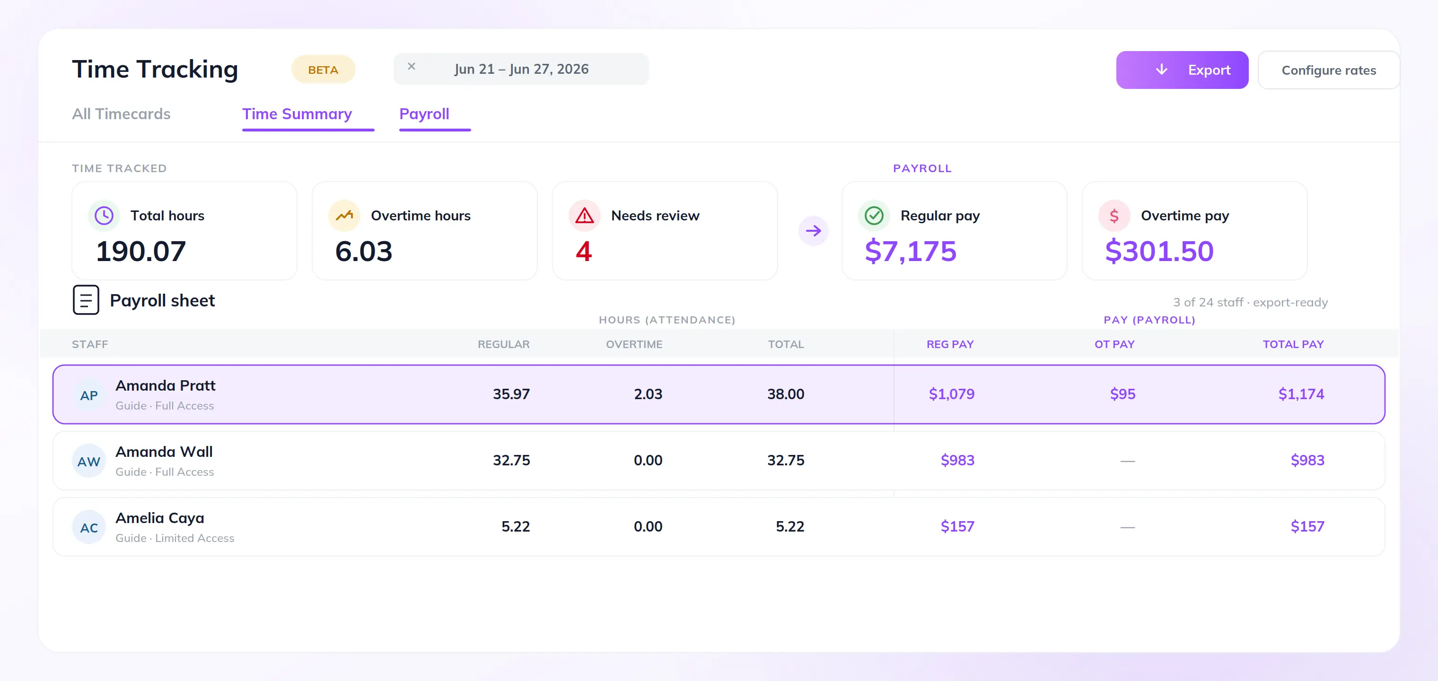Click the '3 of 24 staff · export-ready' note
The width and height of the screenshot is (1438, 681).
click(1250, 303)
